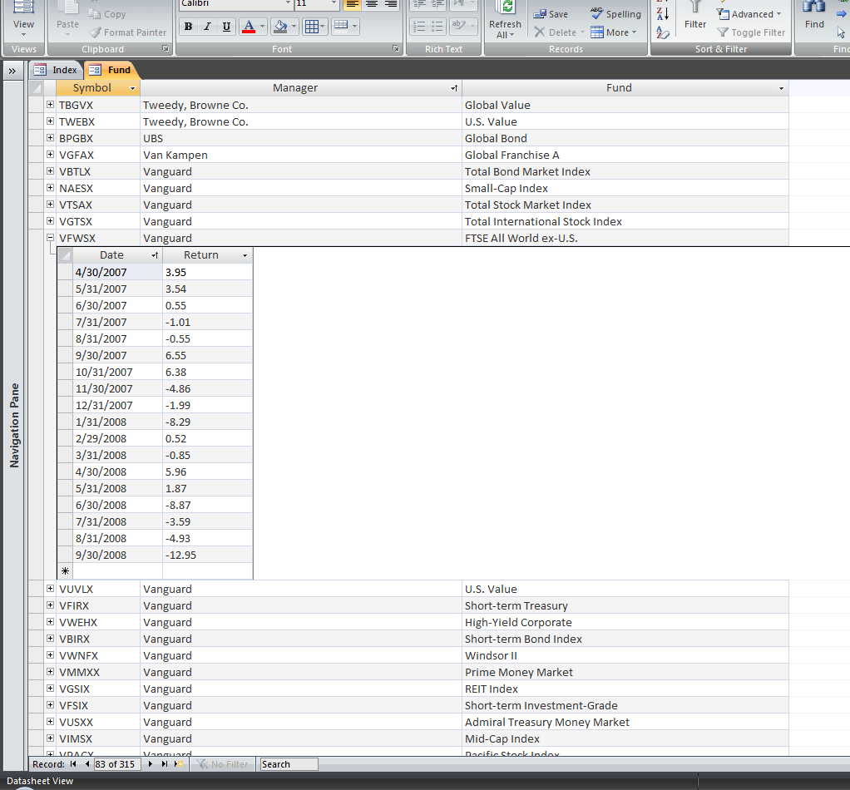Image resolution: width=850 pixels, height=790 pixels.
Task: Expand the VUVLX row subdatasheet
Action: point(51,589)
